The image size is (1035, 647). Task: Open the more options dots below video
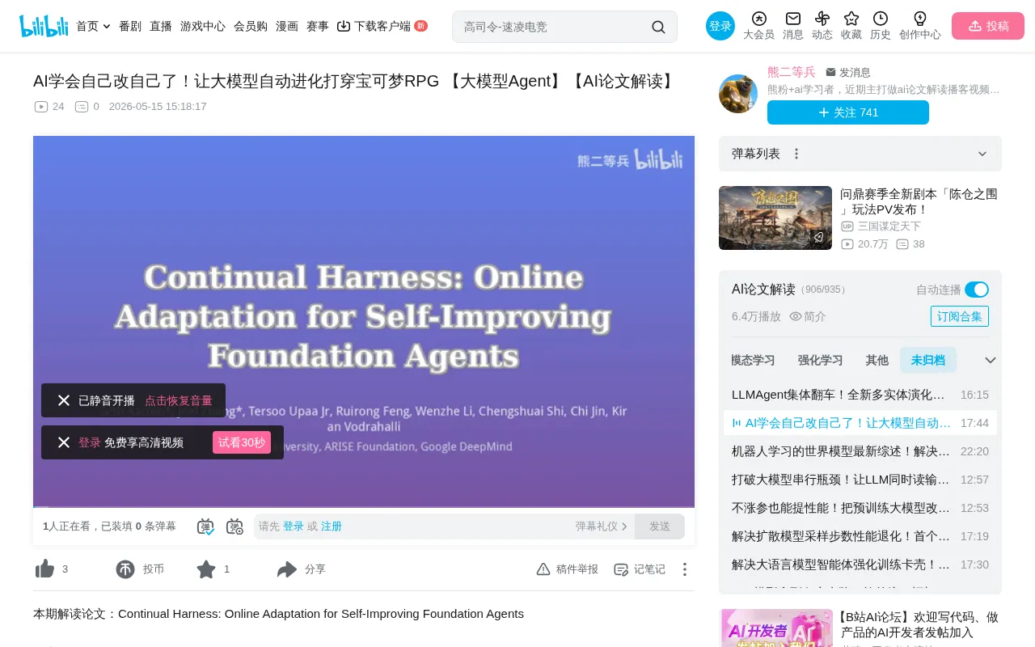[x=685, y=569]
